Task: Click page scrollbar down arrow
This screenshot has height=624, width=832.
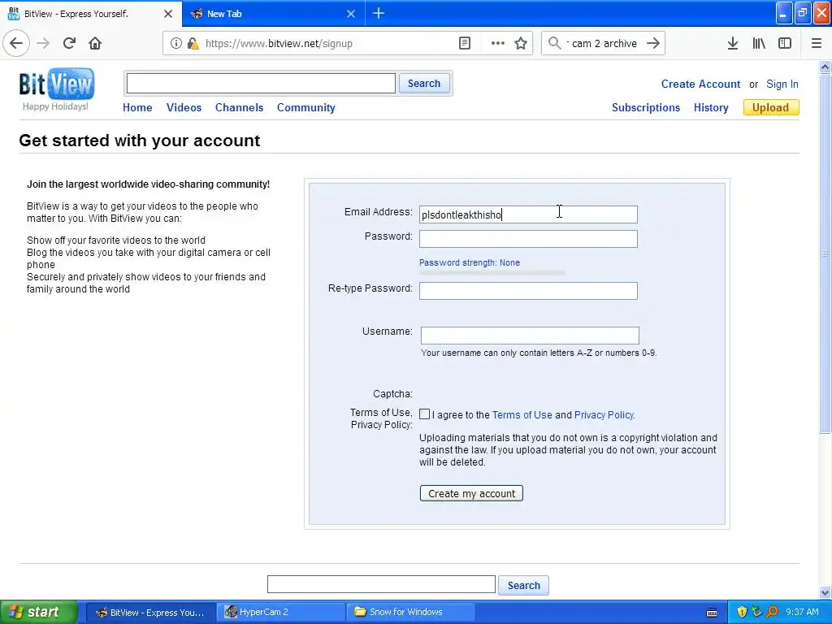Action: [x=825, y=592]
